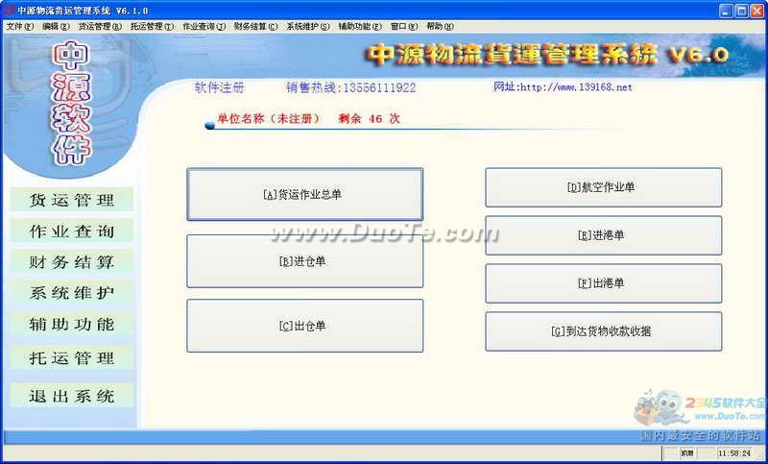Choose 辅助功能 in the left sidebar
This screenshot has height=464, width=768.
(x=72, y=325)
